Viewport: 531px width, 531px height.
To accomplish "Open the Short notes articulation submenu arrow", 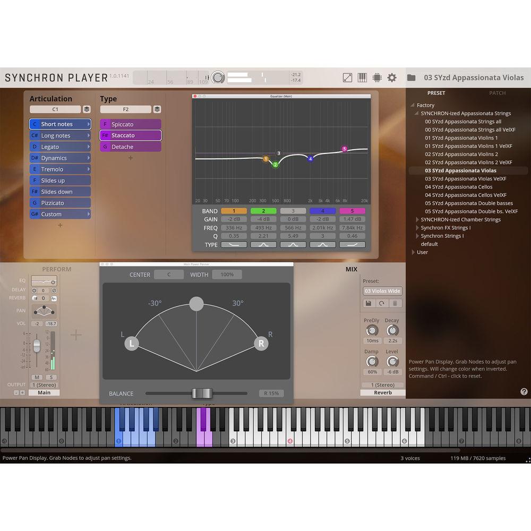I will [89, 124].
